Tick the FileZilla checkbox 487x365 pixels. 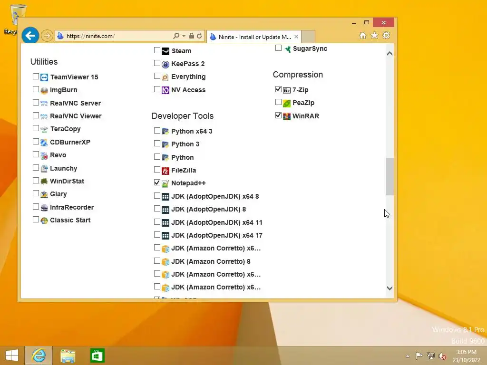(157, 170)
